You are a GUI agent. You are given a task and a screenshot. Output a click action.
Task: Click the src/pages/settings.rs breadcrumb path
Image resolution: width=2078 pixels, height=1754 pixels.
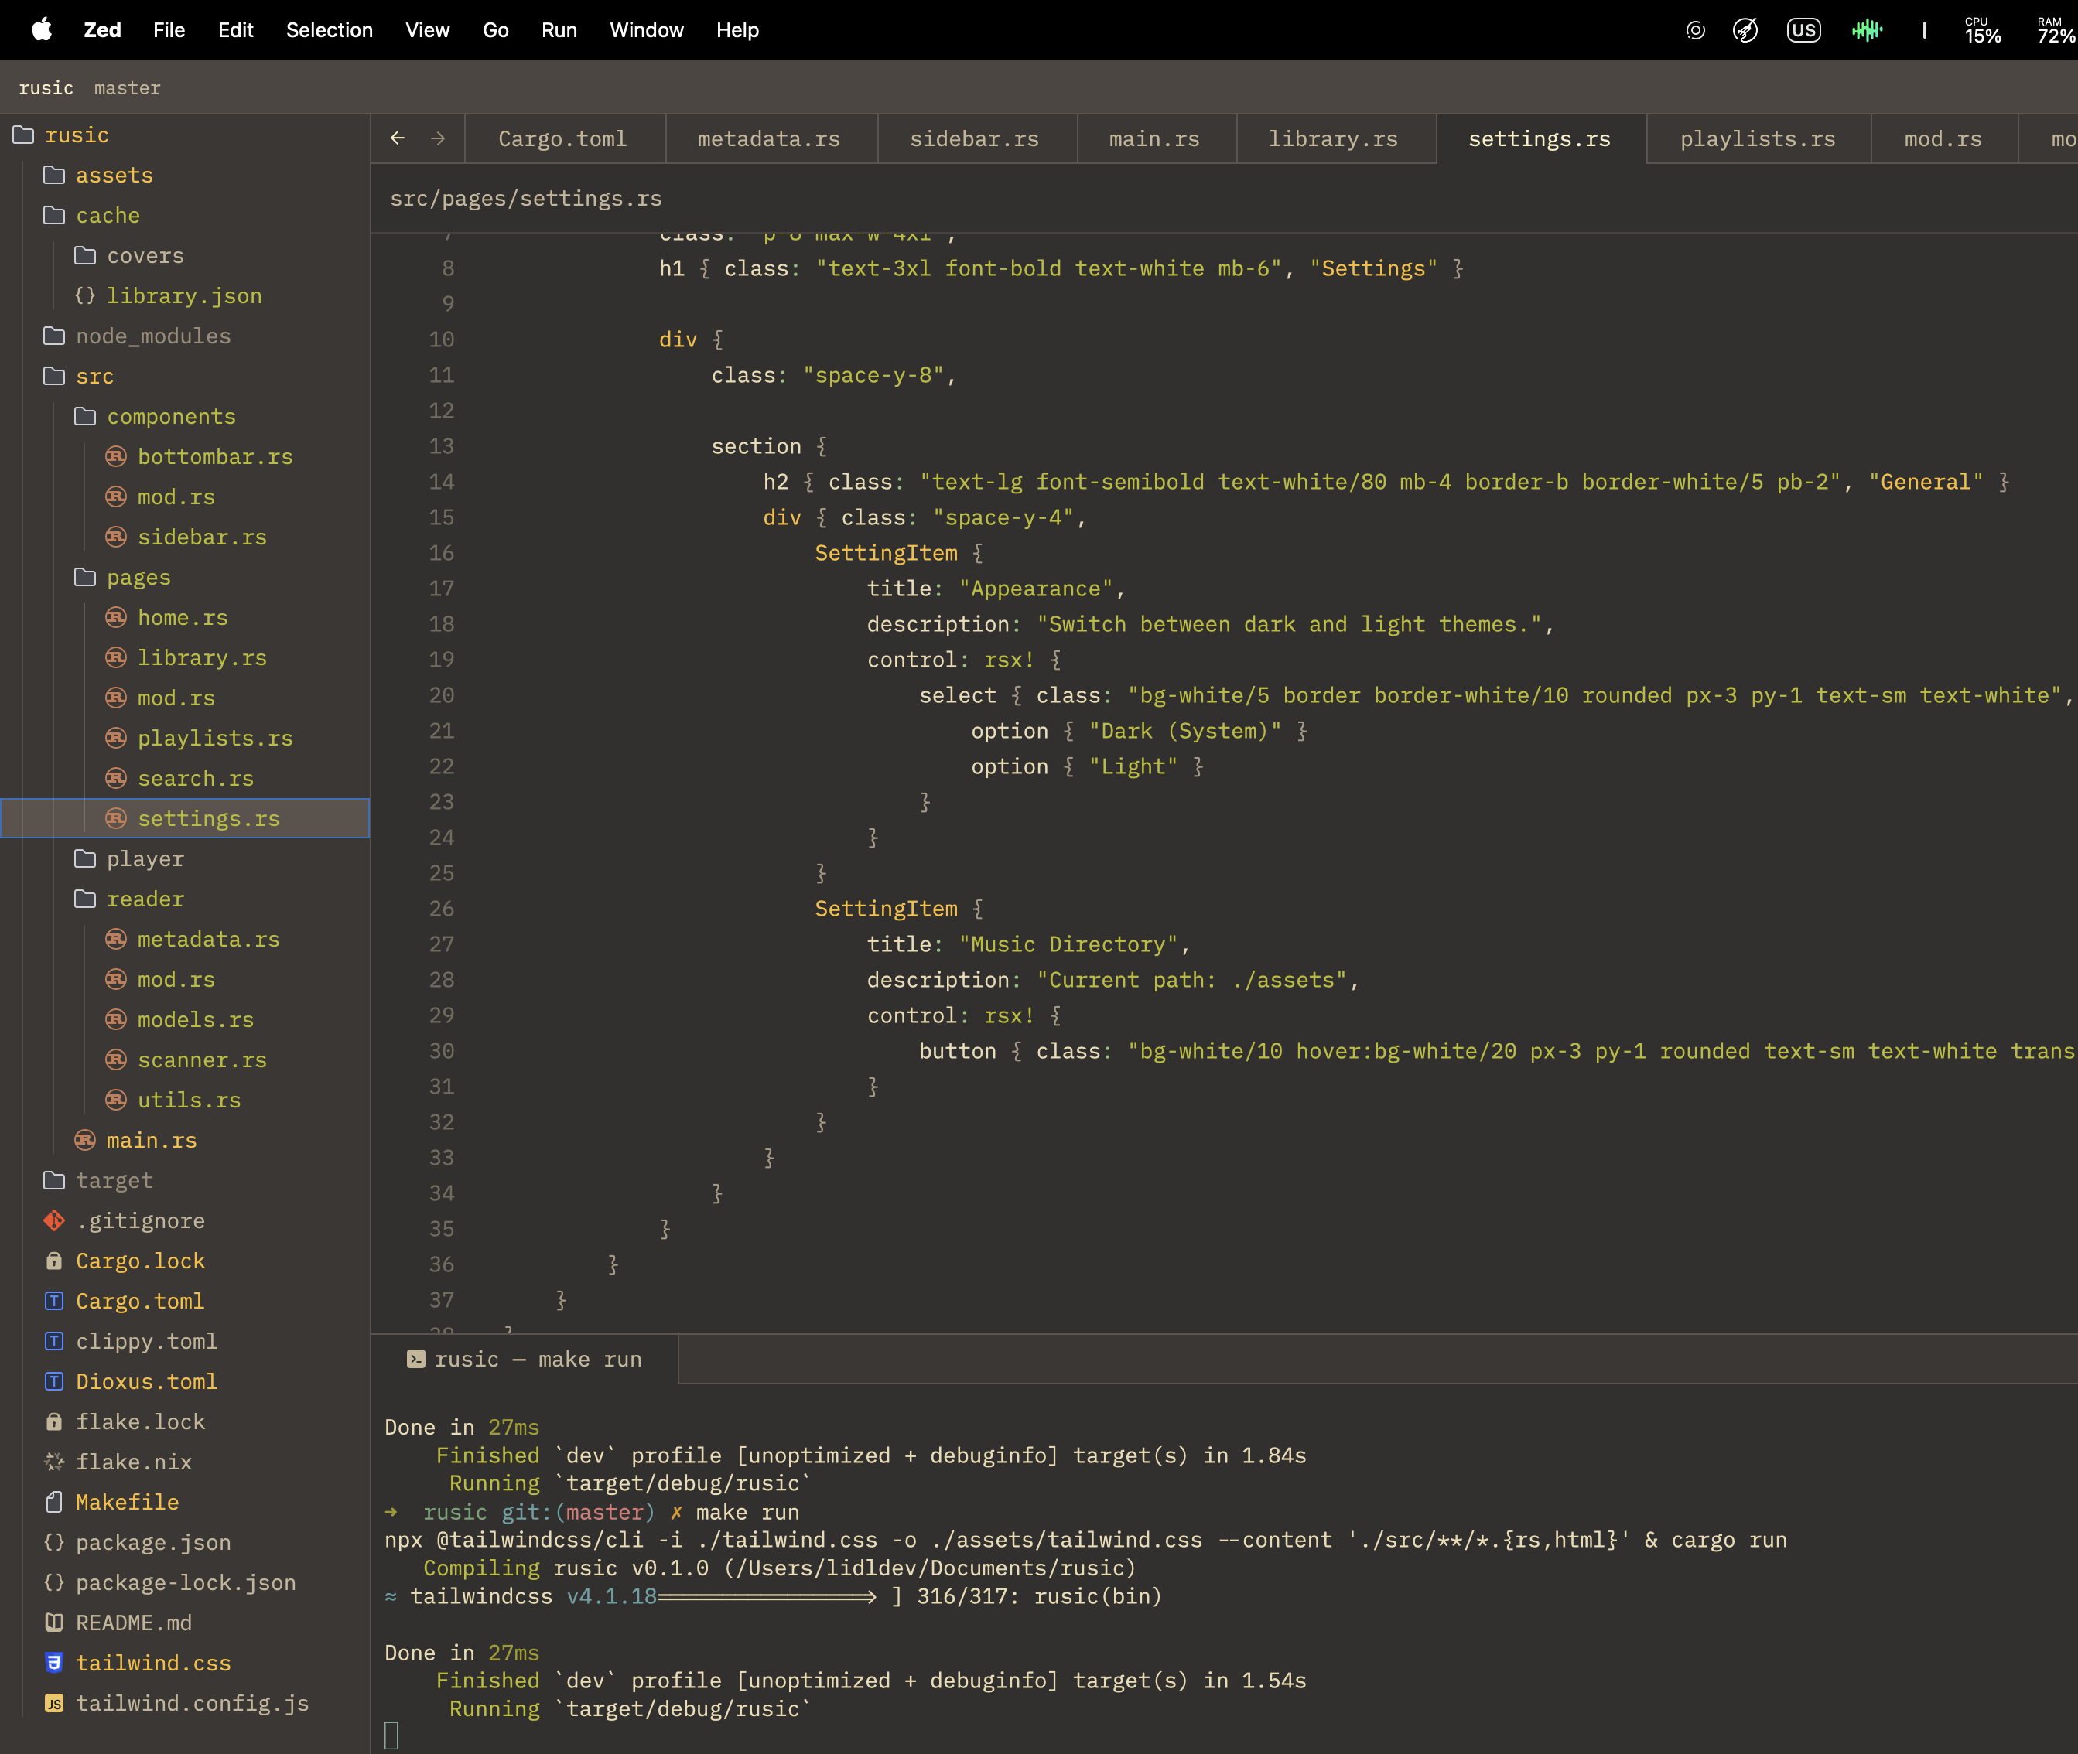click(x=525, y=198)
